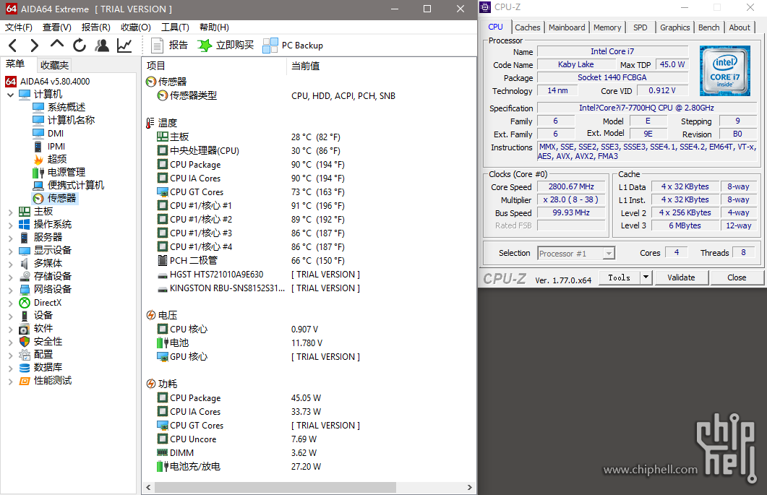Screen dimensions: 767x495
Task: Open 电源管理 power management item
Action: click(x=59, y=172)
